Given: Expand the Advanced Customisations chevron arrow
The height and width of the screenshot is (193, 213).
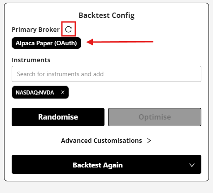Looking at the screenshot, I should click(149, 141).
